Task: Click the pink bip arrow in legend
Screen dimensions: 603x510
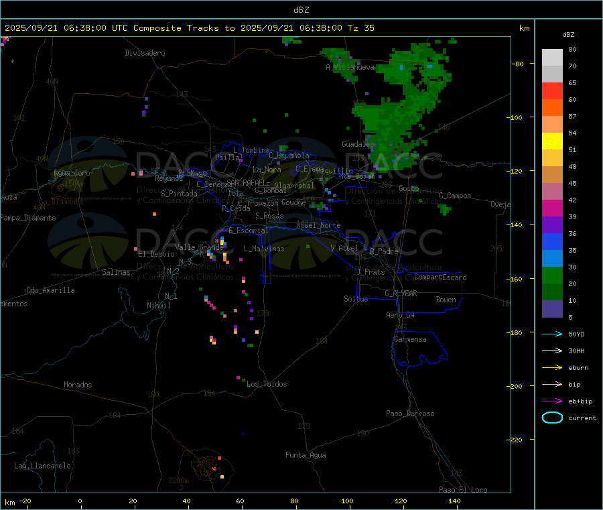Action: pos(552,384)
